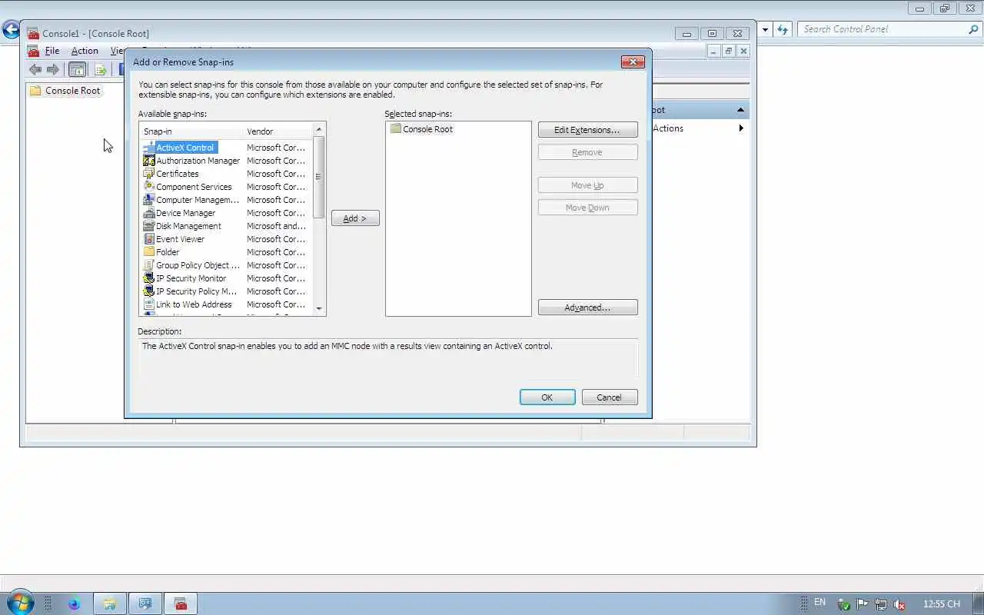
Task: Toggle the Show/Hide Console Tree toolbar icon
Action: (77, 69)
